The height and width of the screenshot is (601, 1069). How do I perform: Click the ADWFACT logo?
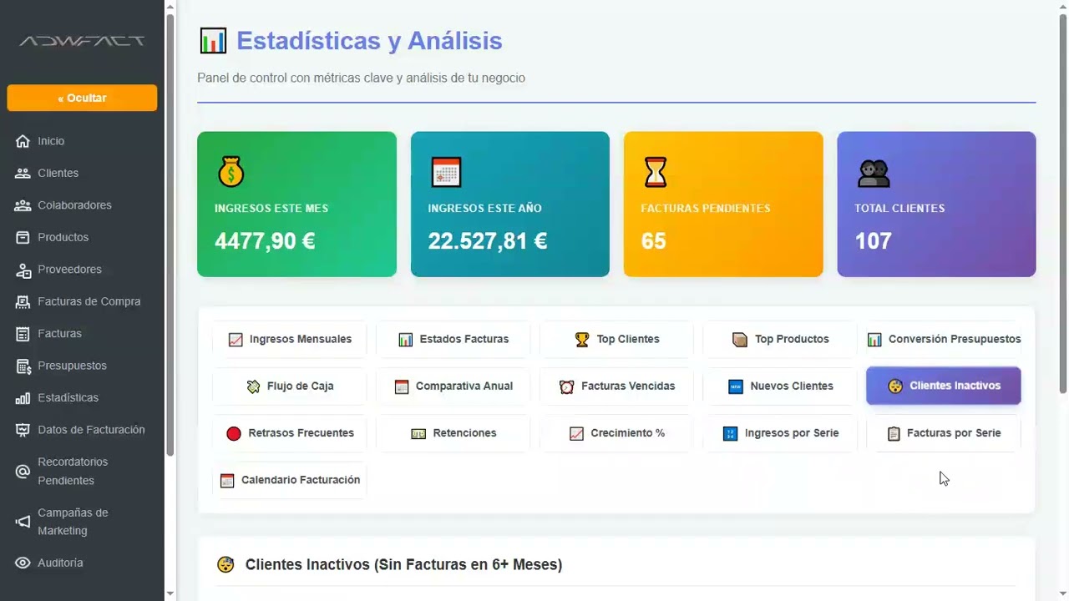tap(82, 41)
